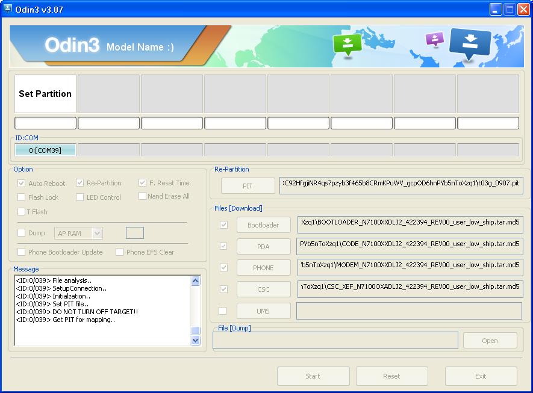Enable Phone Bootloader Update checkbox
533x393 pixels.
tap(21, 252)
